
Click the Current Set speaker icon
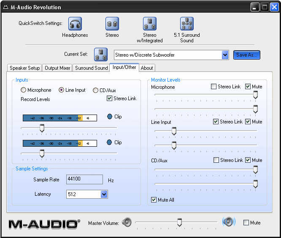101,55
